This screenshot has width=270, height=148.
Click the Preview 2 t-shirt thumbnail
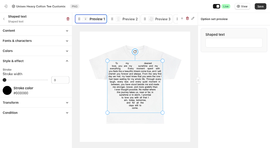click(118, 19)
